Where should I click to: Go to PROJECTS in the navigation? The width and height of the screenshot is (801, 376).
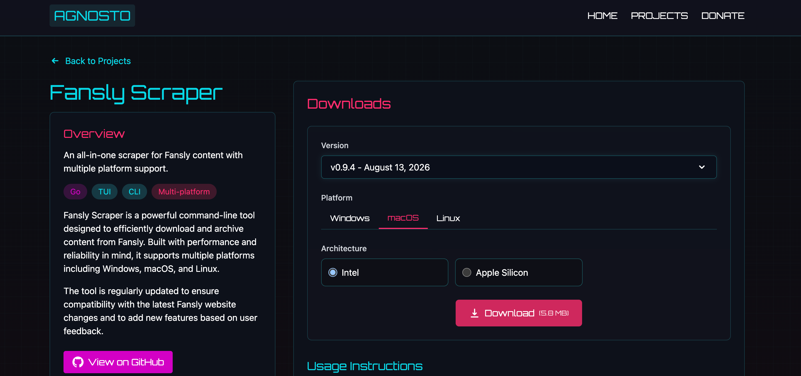659,16
